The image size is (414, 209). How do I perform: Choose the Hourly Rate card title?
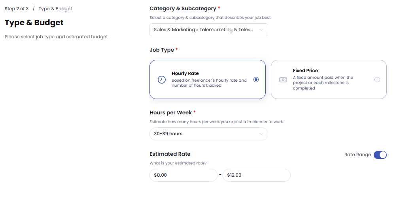tap(185, 73)
